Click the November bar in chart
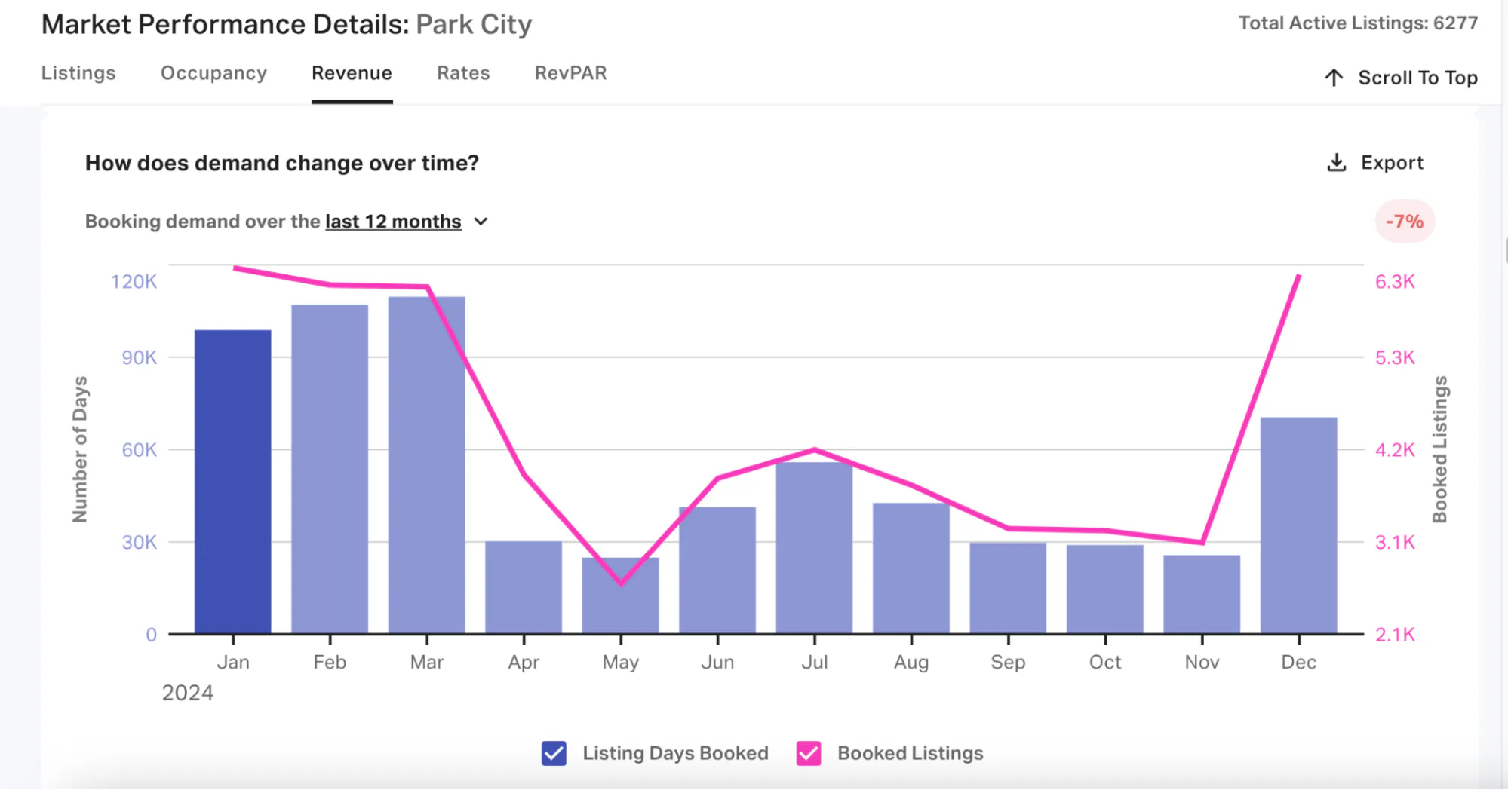The height and width of the screenshot is (790, 1508). click(1202, 595)
